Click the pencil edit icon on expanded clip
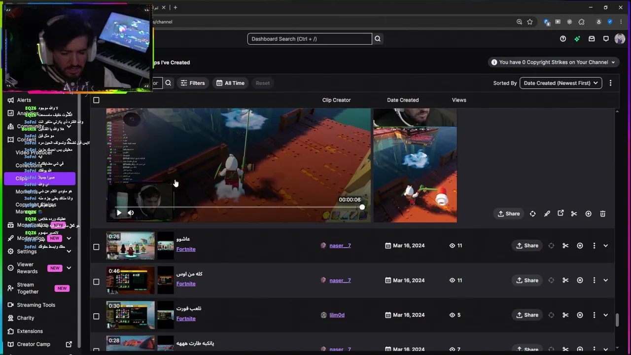Screen dimensions: 631x355 tap(547, 213)
